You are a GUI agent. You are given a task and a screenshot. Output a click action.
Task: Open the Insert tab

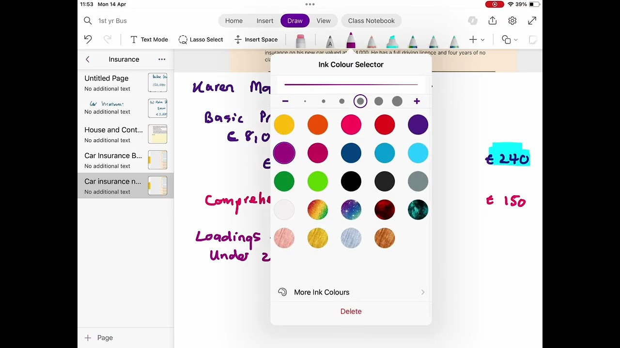click(265, 21)
